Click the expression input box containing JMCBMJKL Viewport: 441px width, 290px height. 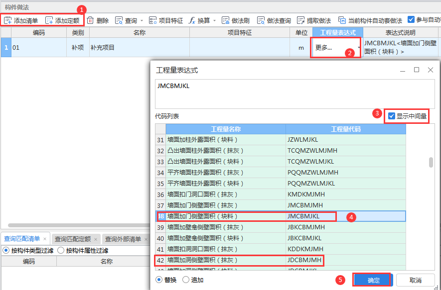coord(295,94)
